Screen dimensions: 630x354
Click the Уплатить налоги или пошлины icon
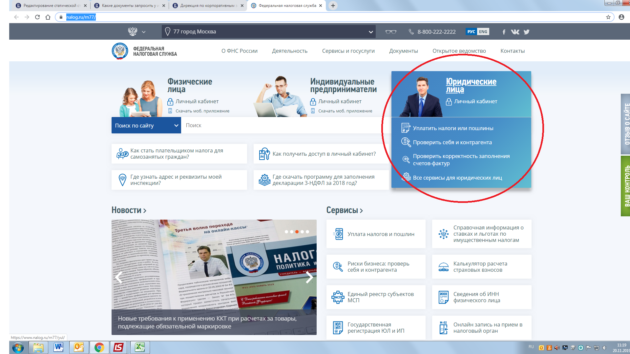(406, 128)
